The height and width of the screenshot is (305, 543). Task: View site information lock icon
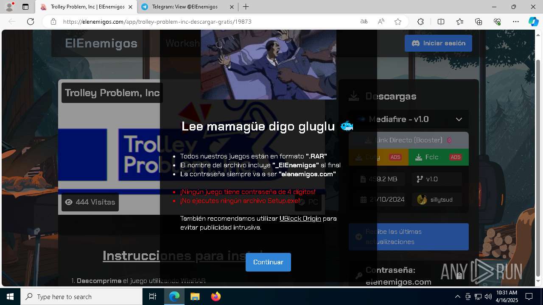(53, 22)
